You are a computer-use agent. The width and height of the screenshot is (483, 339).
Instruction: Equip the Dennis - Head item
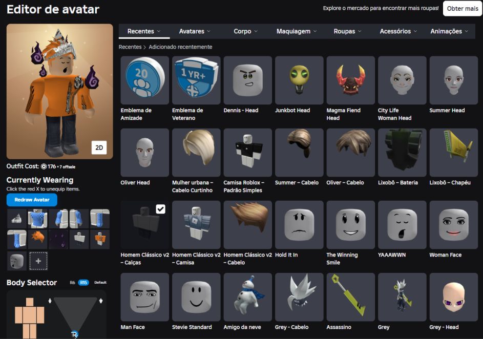247,80
